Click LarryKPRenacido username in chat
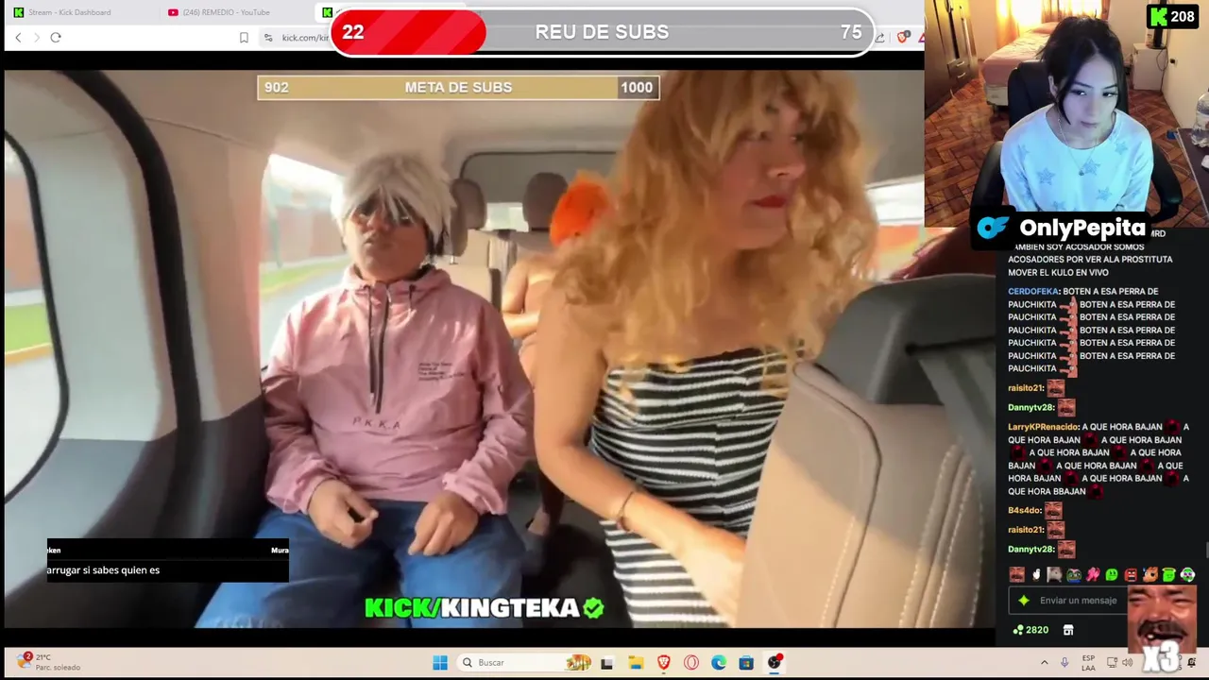 click(1043, 427)
